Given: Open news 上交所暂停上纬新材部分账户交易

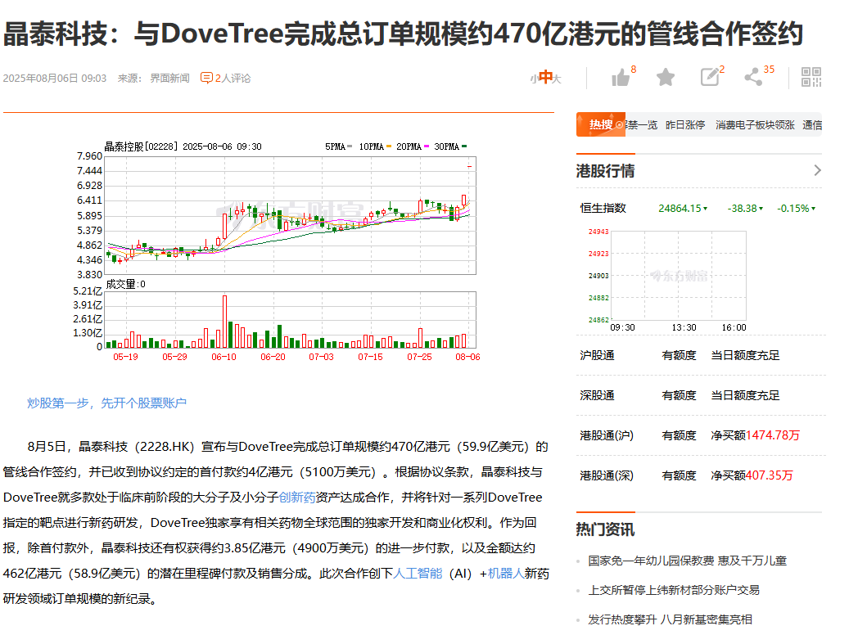Looking at the screenshot, I should (674, 590).
